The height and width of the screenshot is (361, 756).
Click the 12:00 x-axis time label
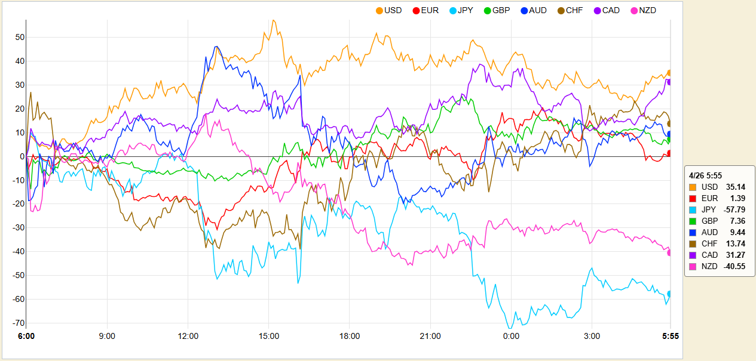[x=188, y=337]
